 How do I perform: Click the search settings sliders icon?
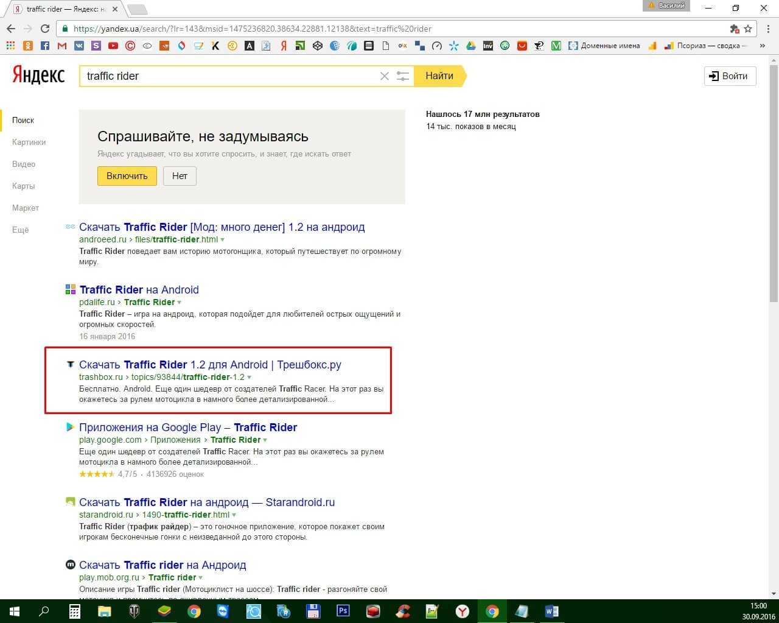[403, 76]
